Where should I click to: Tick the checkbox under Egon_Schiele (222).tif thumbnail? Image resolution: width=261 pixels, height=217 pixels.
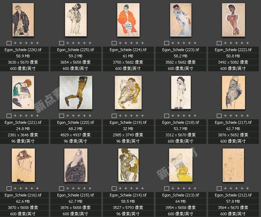click(219, 43)
